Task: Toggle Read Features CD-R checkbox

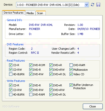Action: click(x=11, y=65)
